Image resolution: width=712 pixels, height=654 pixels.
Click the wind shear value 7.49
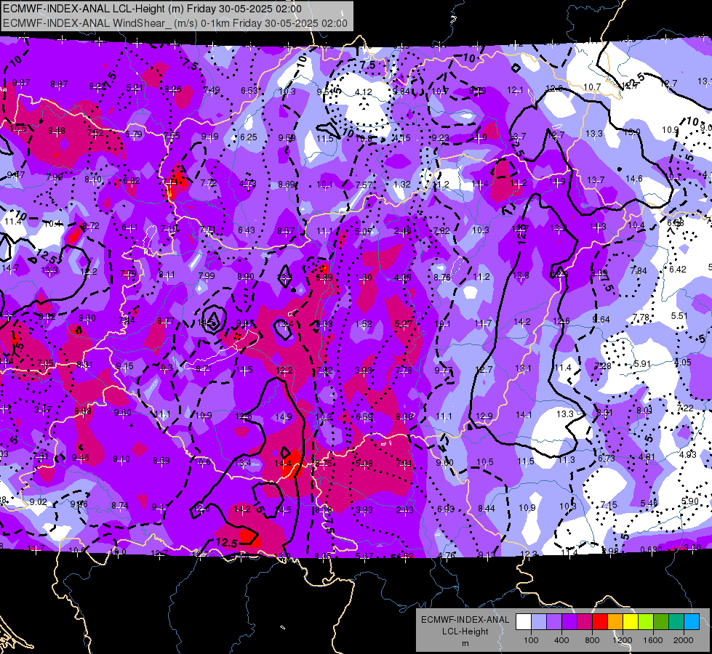[212, 89]
